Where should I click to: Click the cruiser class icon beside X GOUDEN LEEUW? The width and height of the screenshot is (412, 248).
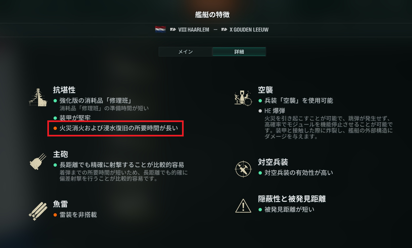(x=224, y=30)
